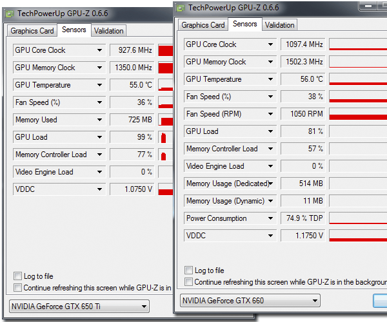Click the 1050 RPM fan speed value
The image size is (387, 322).
pyautogui.click(x=303, y=114)
